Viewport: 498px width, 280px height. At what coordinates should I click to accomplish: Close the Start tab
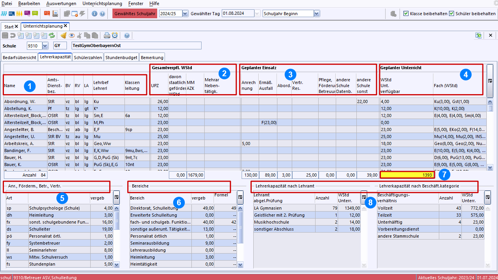[16, 26]
